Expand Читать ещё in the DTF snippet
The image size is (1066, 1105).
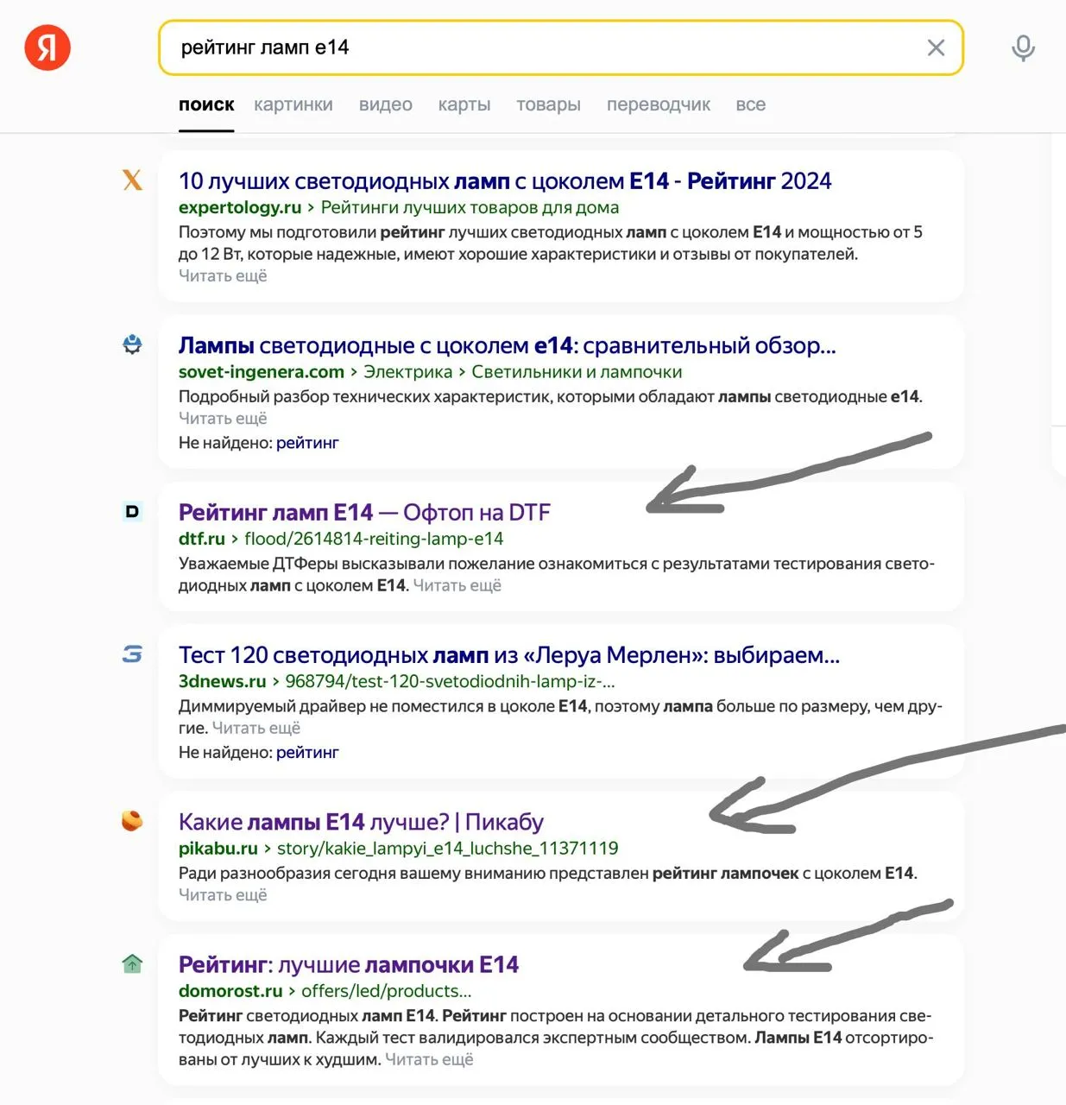(x=457, y=585)
